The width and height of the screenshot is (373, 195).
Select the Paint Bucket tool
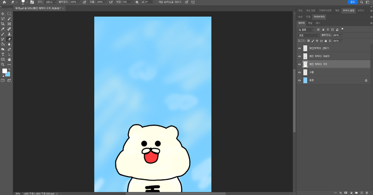(x=3, y=44)
